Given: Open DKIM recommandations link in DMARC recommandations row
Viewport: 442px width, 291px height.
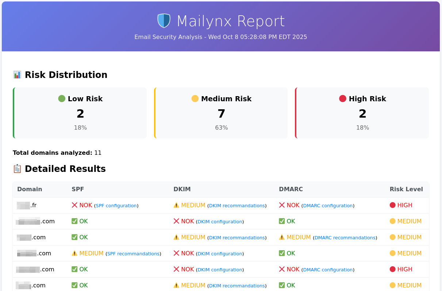Looking at the screenshot, I should tap(237, 238).
